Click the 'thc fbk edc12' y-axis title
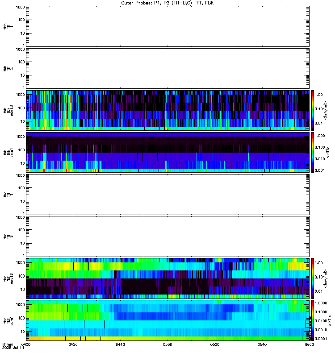 pyautogui.click(x=8, y=278)
